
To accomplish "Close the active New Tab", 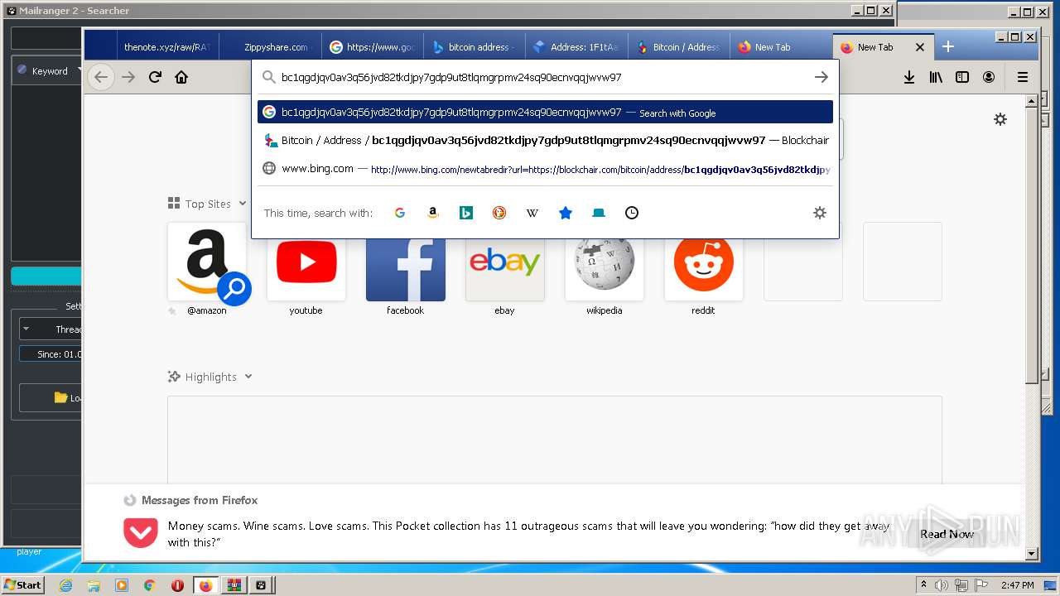I will 919,47.
